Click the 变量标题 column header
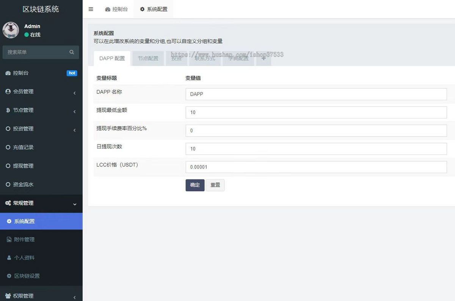 [107, 78]
